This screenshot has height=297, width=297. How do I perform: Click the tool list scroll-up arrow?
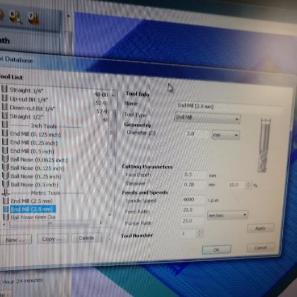(113, 95)
